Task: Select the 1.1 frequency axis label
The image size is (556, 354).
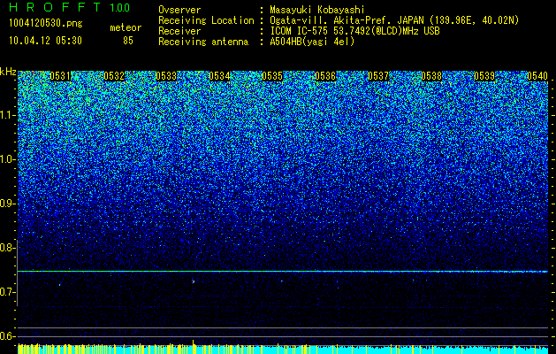Action: (x=7, y=115)
